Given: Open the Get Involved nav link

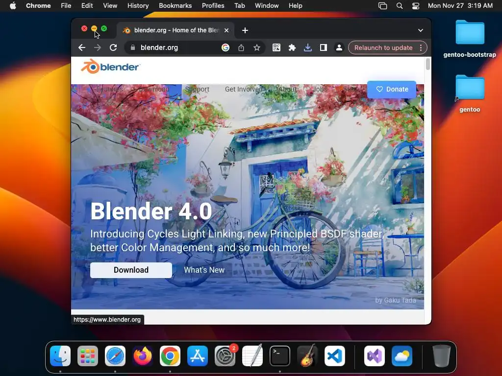Looking at the screenshot, I should (243, 89).
